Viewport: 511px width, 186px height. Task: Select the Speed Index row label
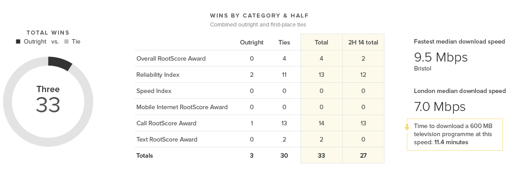tap(154, 91)
